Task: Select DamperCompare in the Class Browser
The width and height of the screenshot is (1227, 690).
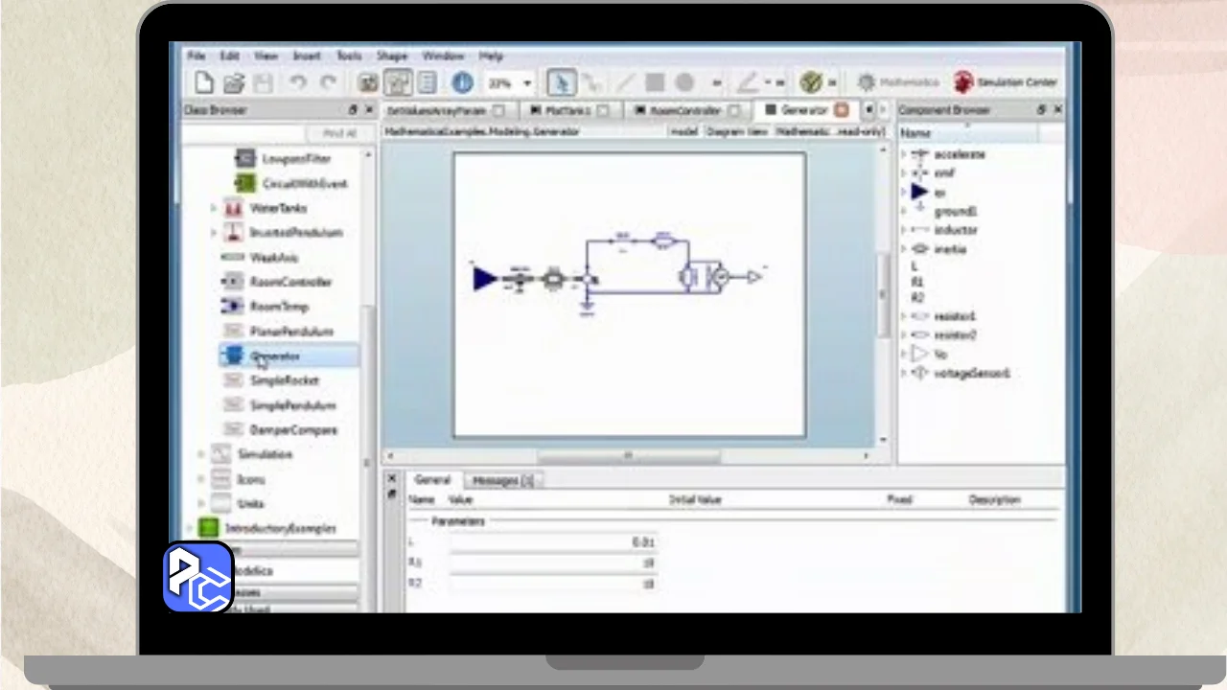Action: [293, 430]
